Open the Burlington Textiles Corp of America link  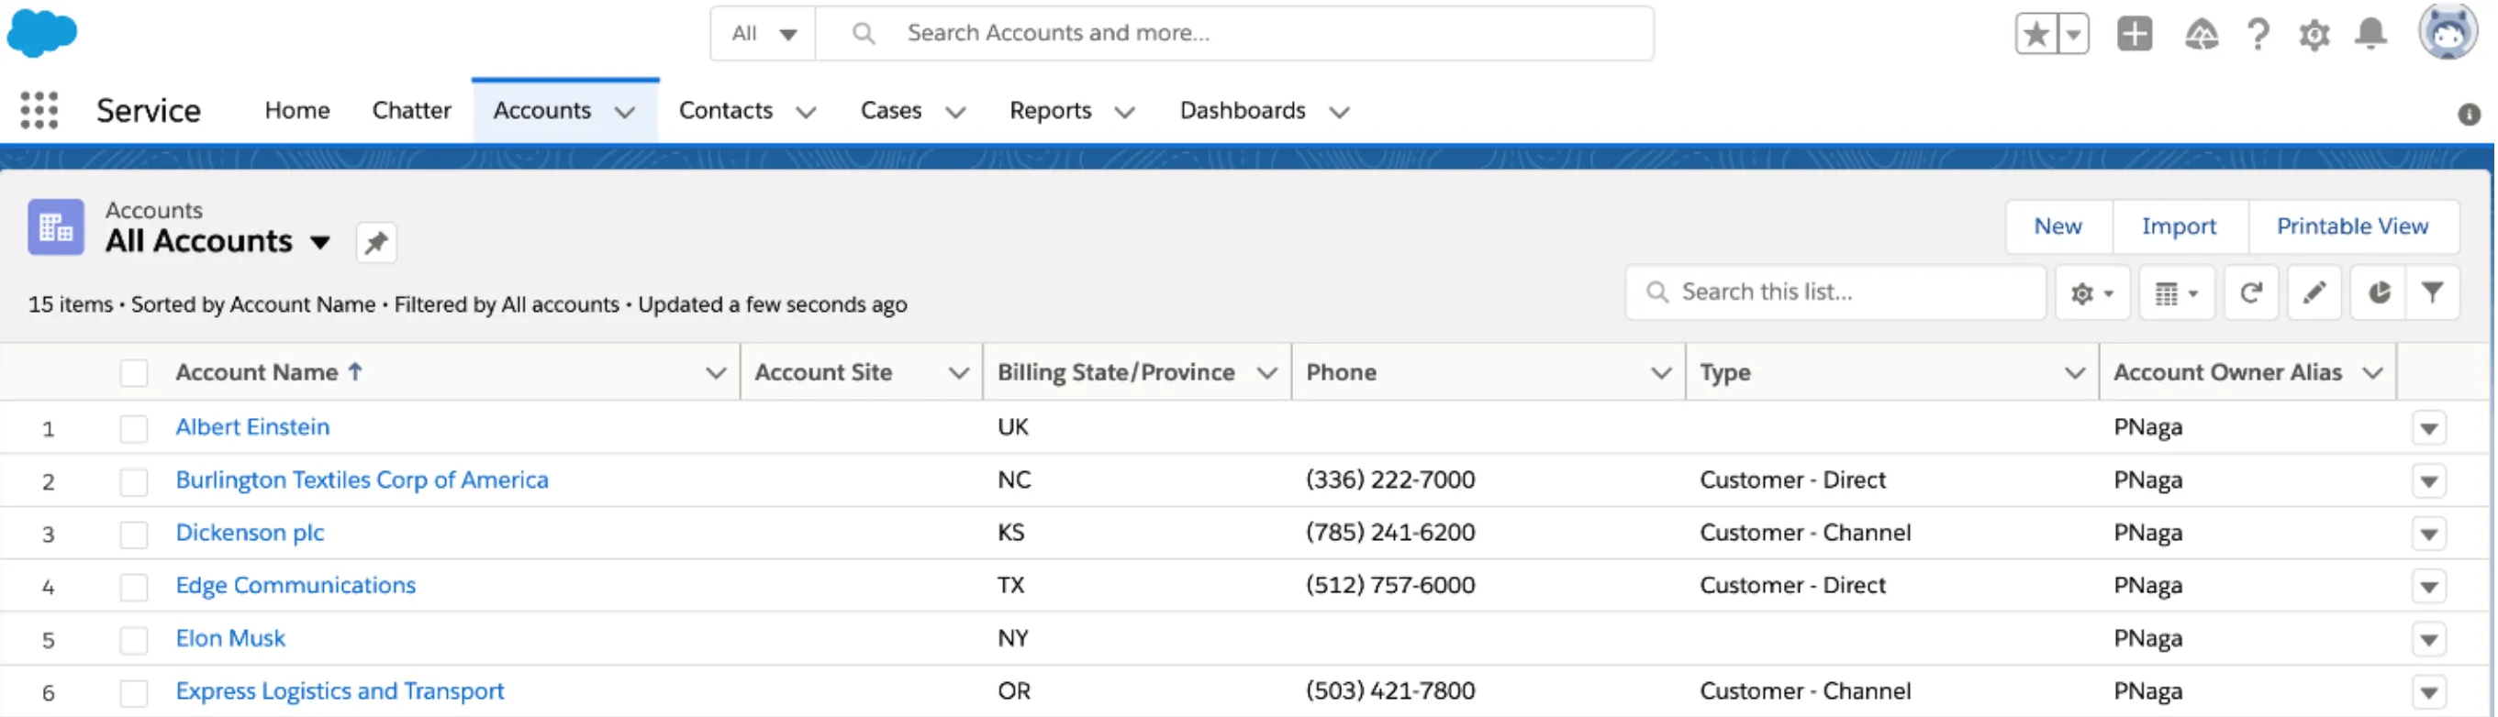pos(362,480)
